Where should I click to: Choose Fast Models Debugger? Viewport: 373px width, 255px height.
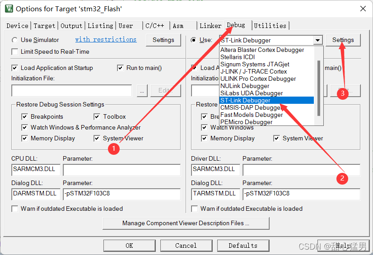266,115
